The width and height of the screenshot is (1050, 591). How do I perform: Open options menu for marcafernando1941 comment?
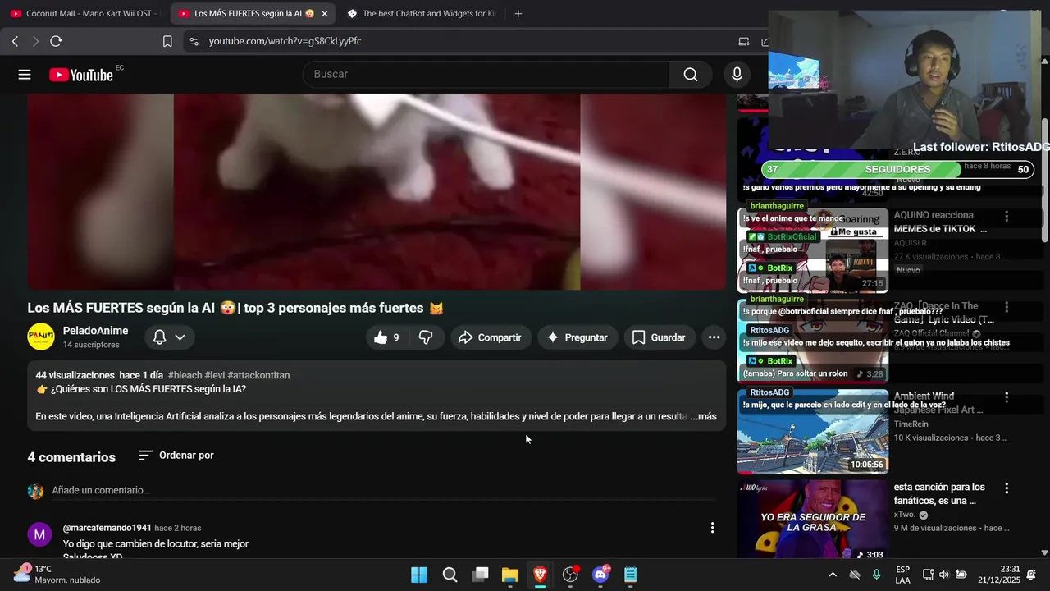tap(712, 528)
